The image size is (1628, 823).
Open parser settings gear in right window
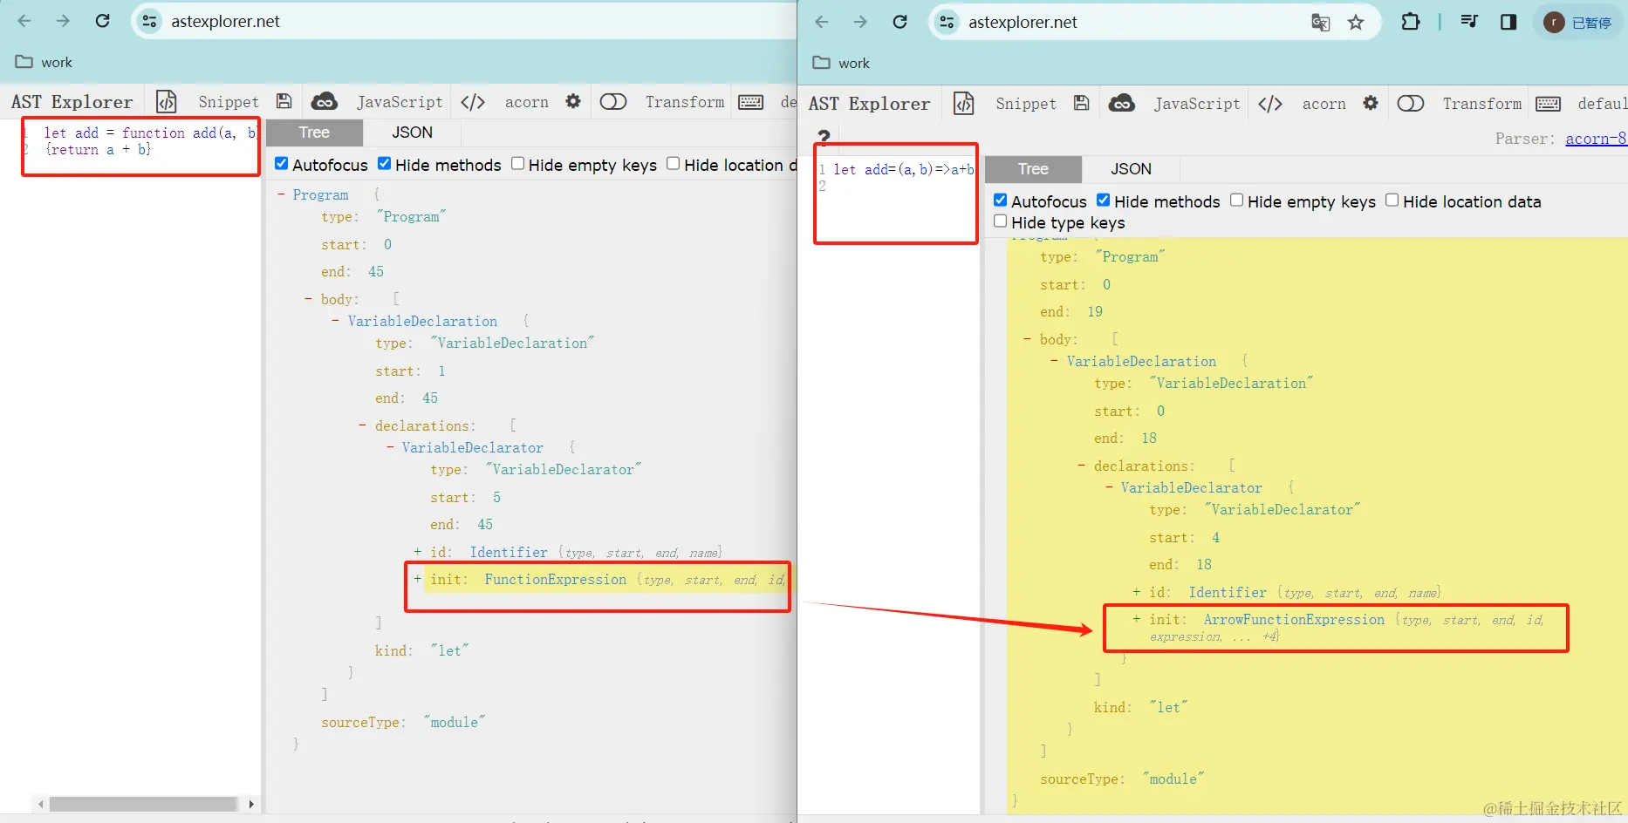tap(1371, 103)
